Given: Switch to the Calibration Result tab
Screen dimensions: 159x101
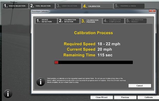Looking at the screenshot, I should coord(136,21).
